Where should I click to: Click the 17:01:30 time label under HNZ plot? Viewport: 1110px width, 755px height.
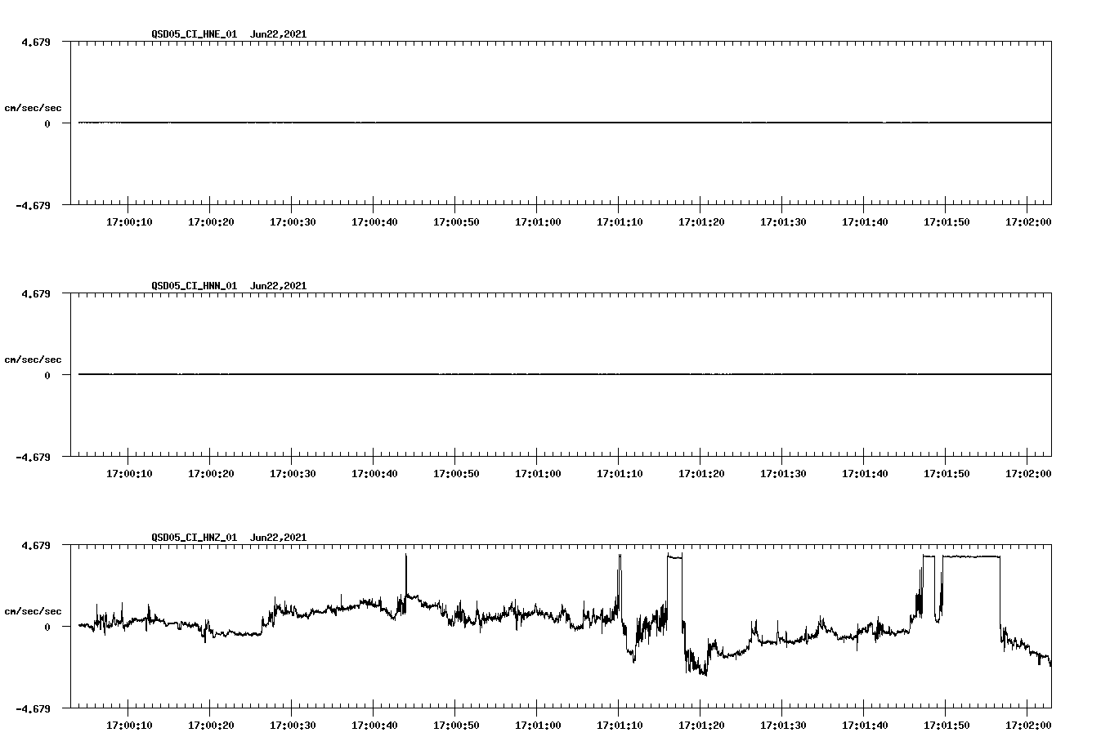point(783,726)
